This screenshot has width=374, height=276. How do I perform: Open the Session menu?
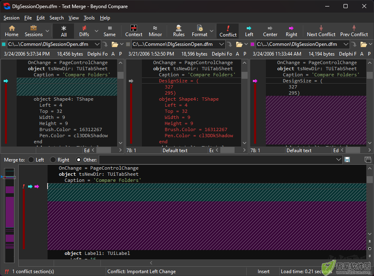(11, 18)
